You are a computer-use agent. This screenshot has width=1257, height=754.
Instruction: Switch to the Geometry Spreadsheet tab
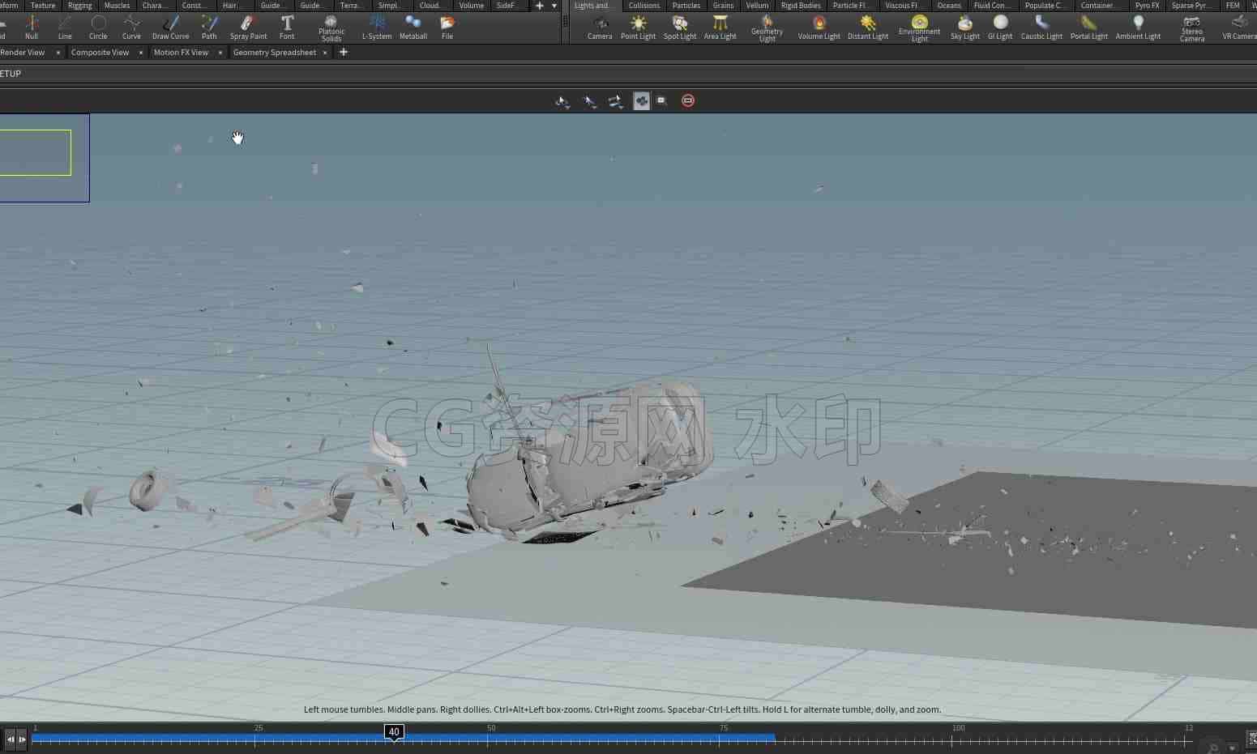[275, 53]
